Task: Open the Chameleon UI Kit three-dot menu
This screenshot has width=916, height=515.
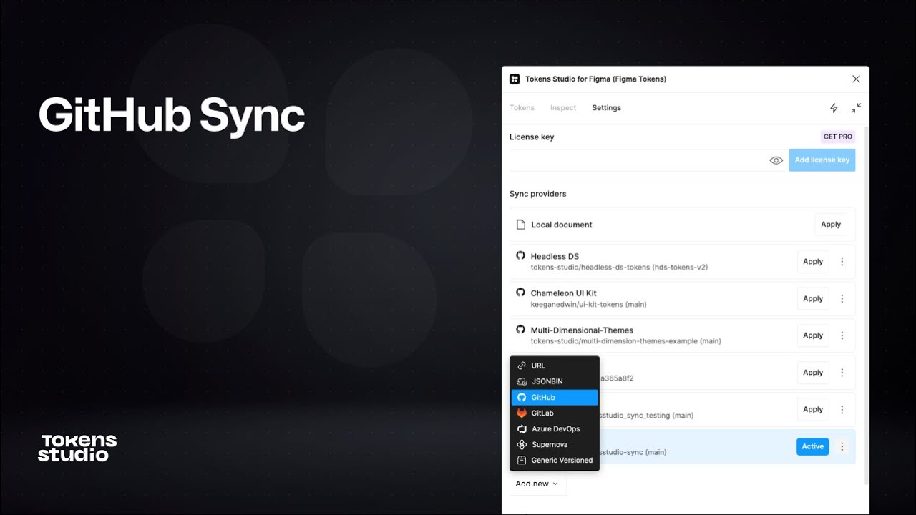Action: click(842, 299)
